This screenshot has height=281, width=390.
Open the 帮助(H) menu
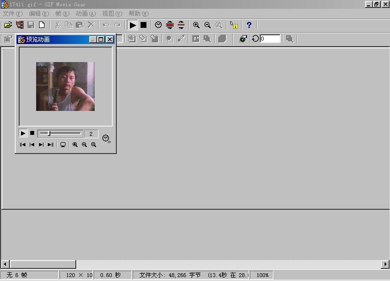coord(139,14)
